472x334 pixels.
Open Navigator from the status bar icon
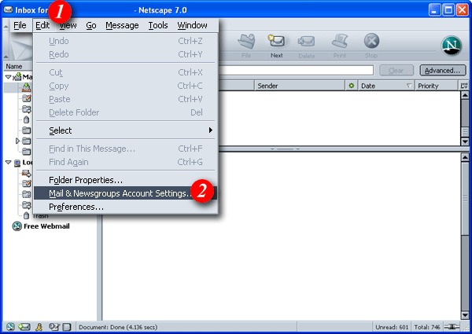[10, 326]
